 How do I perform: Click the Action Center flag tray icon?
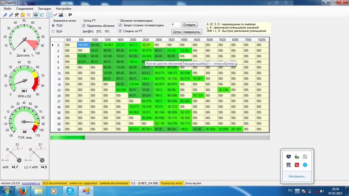[x=303, y=191]
